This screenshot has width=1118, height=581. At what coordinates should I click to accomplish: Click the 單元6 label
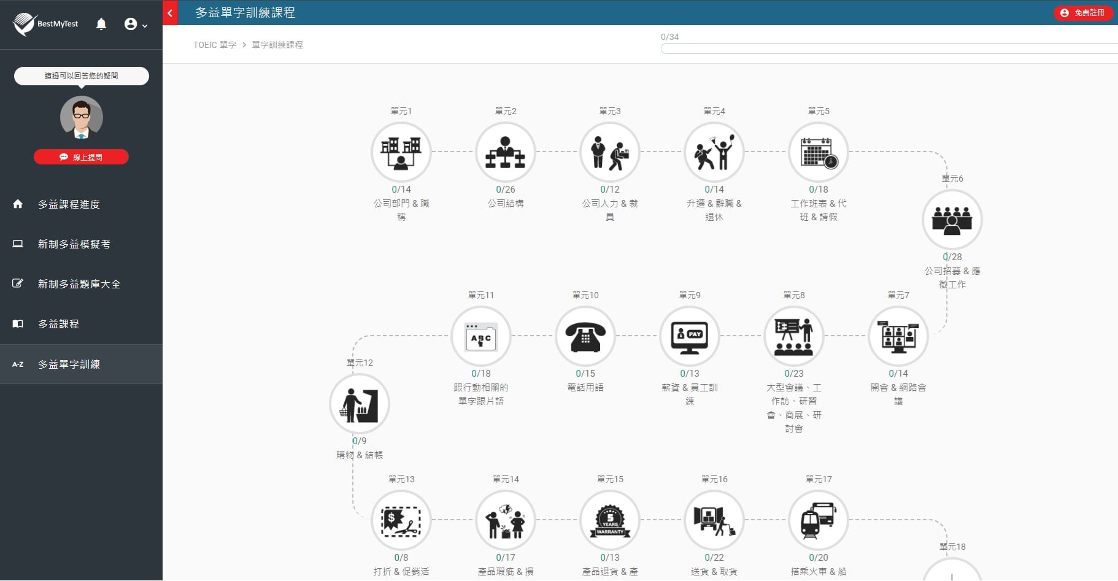pos(952,179)
